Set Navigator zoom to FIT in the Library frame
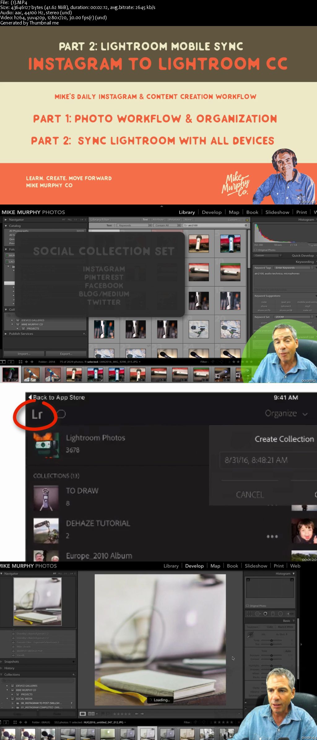 64,219
